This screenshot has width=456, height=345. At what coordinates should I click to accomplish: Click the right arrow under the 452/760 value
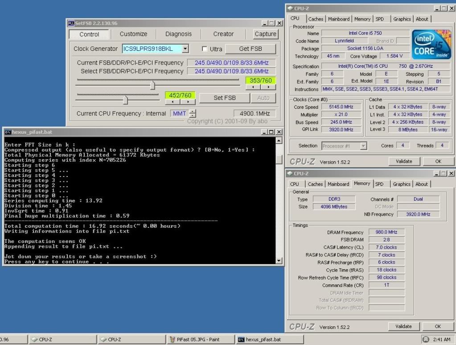188,102
